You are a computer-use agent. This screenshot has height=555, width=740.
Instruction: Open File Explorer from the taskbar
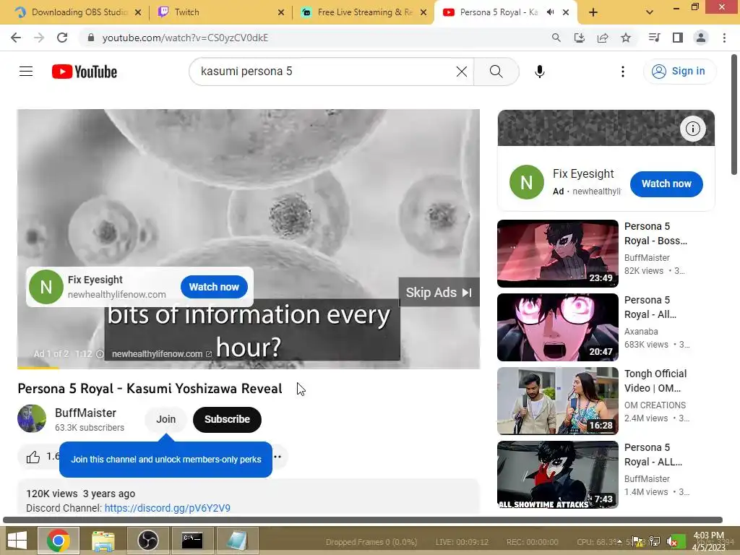click(103, 541)
